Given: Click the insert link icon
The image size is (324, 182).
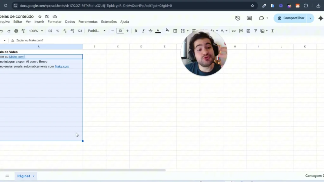Looking at the screenshot, I should click(x=234, y=31).
